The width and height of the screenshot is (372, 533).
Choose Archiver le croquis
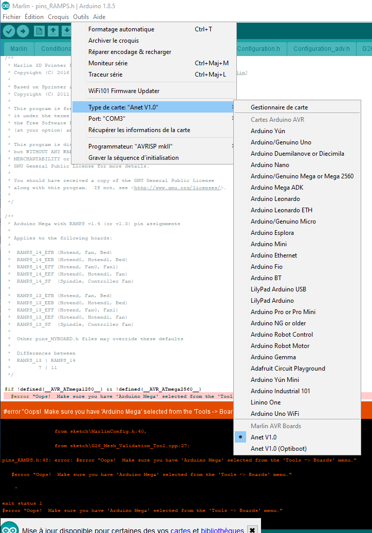pyautogui.click(x=154, y=41)
